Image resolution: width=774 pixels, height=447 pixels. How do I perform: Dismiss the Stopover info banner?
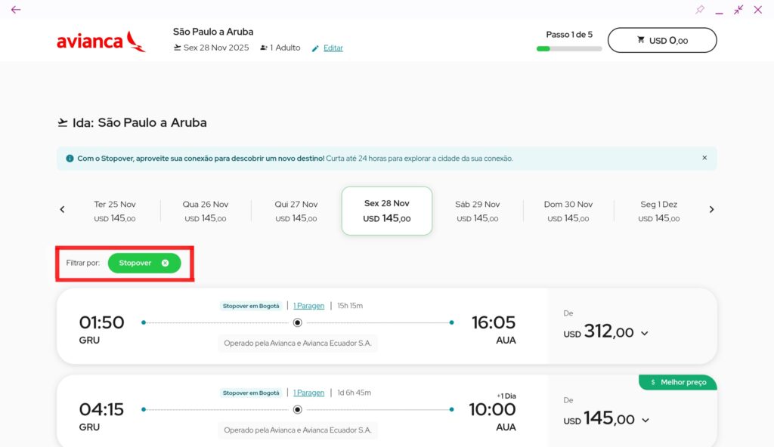tap(704, 158)
